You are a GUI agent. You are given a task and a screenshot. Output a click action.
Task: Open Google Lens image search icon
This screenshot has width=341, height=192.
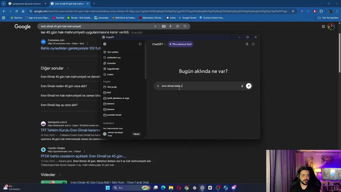177,26
